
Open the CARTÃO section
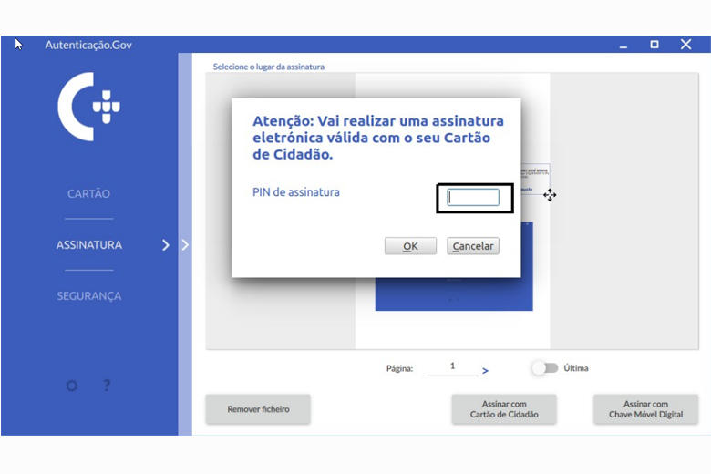pyautogui.click(x=88, y=193)
